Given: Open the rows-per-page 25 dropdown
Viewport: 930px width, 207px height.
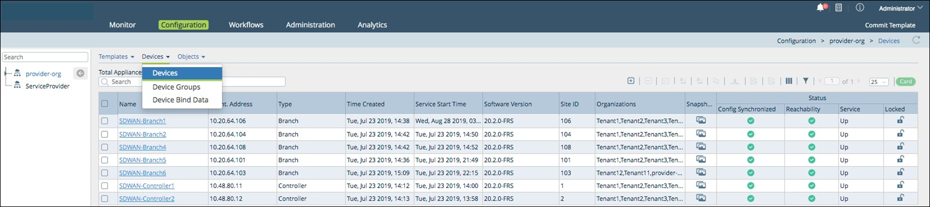Looking at the screenshot, I should pyautogui.click(x=879, y=82).
